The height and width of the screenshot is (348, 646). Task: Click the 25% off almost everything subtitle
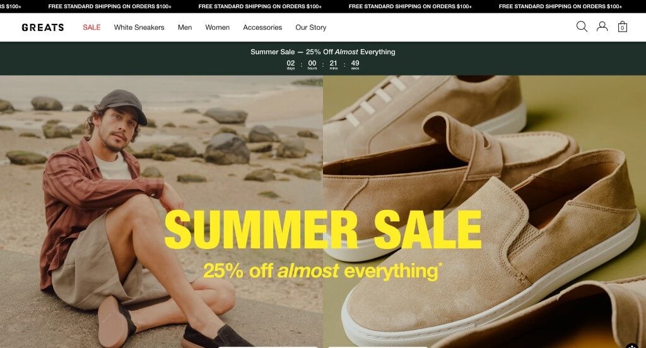(322, 271)
